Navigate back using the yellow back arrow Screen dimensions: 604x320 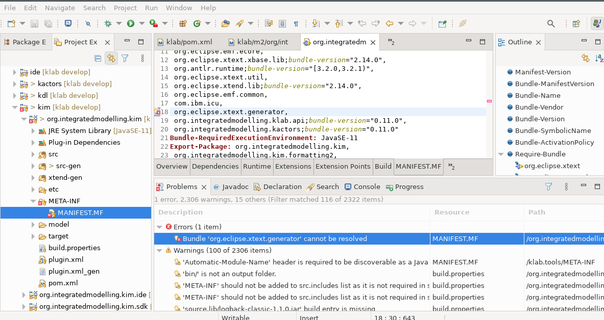[x=391, y=23]
